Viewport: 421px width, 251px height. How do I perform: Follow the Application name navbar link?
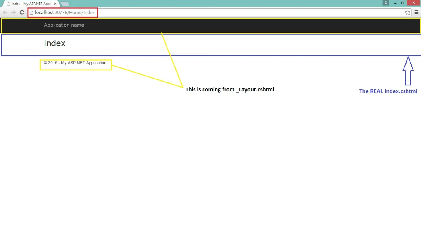coord(64,25)
